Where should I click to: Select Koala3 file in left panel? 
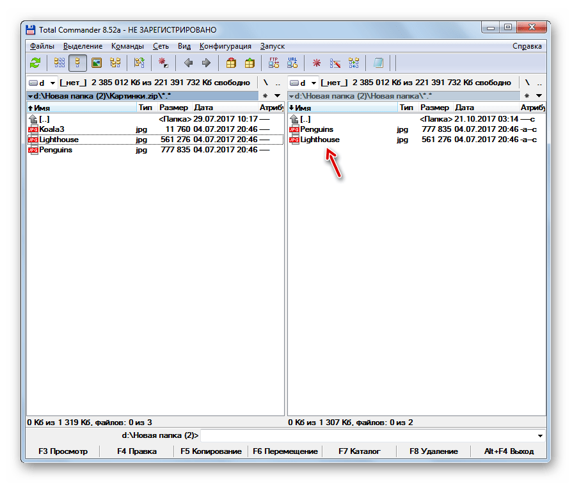(x=52, y=129)
